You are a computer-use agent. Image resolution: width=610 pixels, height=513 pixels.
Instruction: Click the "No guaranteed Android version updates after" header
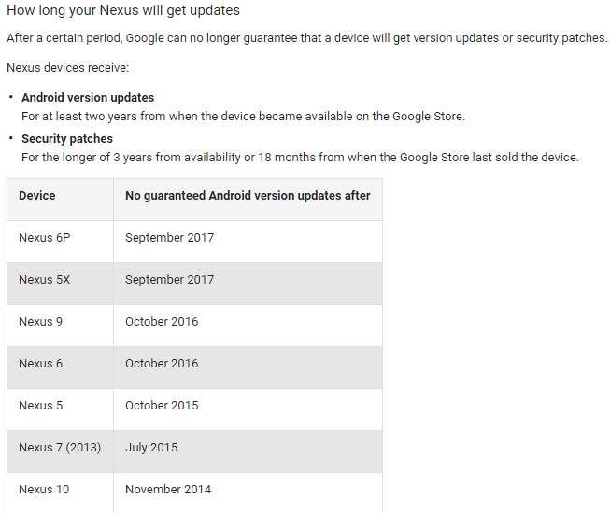[x=248, y=196]
